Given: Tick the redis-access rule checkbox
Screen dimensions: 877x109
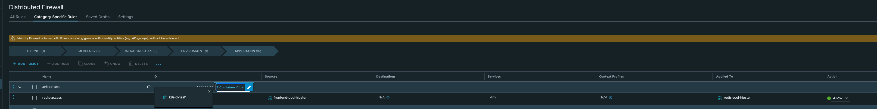Looking at the screenshot, I should pyautogui.click(x=34, y=98).
